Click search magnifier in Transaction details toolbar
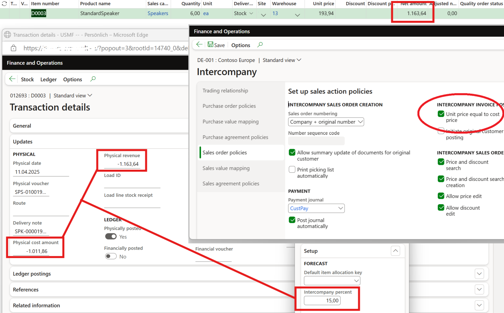Screen dimensions: 504x313 [x=93, y=79]
